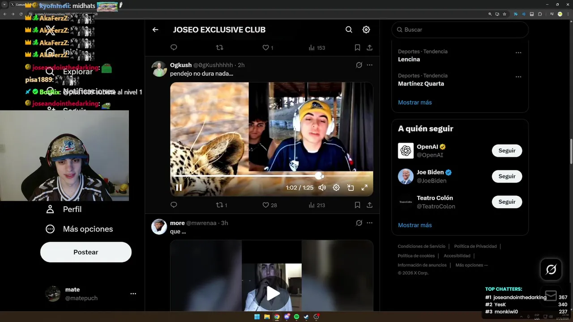Expand footer Más opciones menu

(471, 265)
